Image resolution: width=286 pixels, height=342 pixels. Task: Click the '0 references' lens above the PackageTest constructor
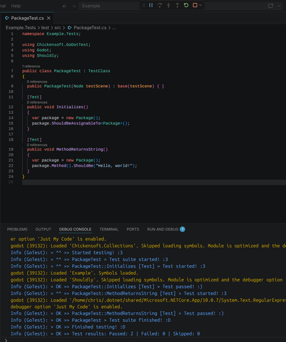click(x=37, y=81)
